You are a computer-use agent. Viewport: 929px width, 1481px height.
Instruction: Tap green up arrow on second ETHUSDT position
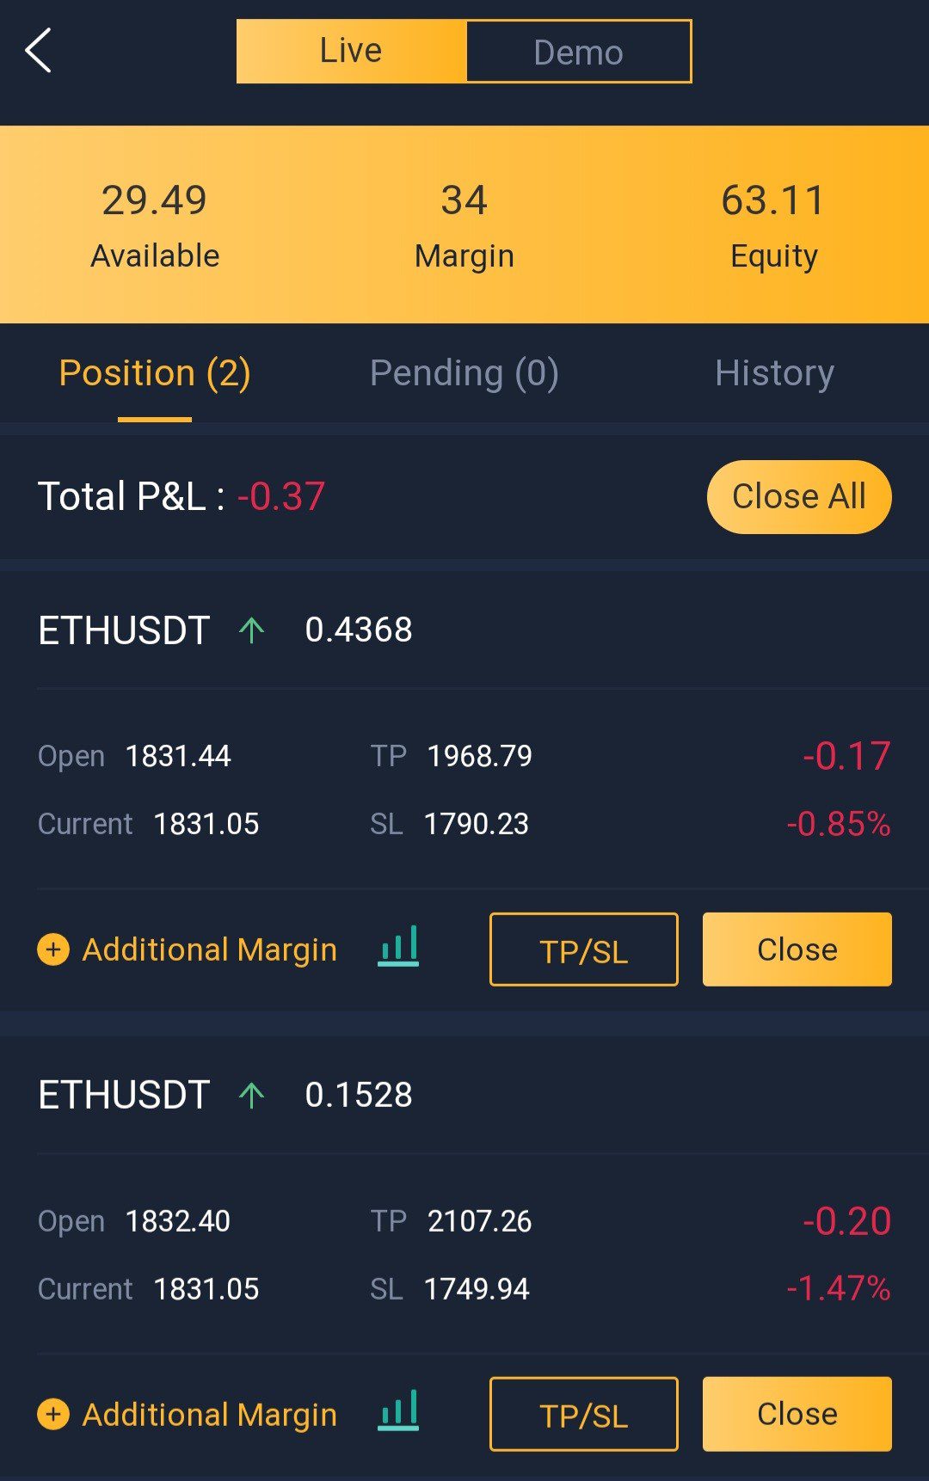pyautogui.click(x=251, y=1095)
